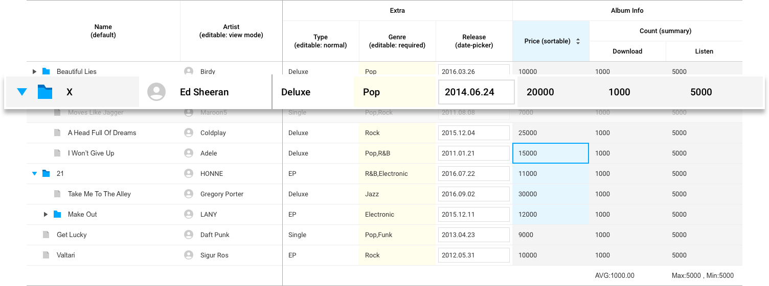The image size is (769, 286).
Task: Click the Release (date-picker) header
Action: click(x=474, y=41)
